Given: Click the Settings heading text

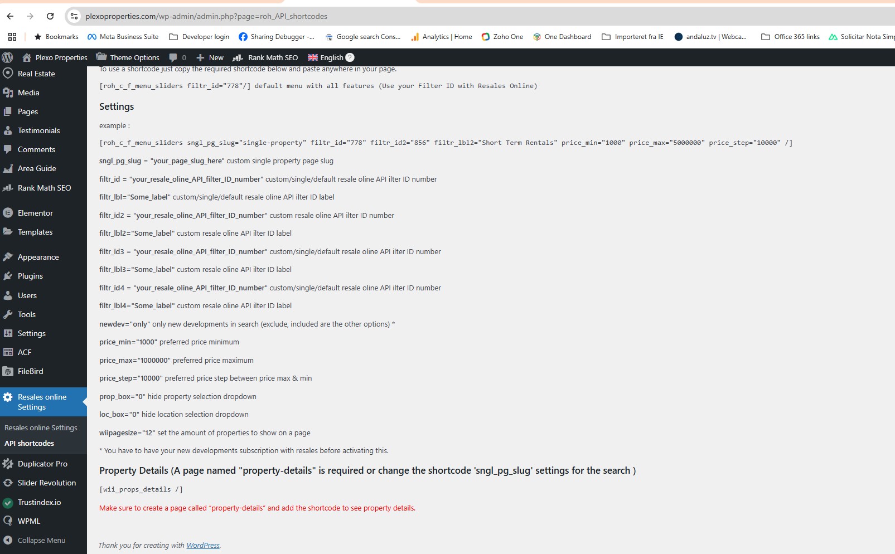Looking at the screenshot, I should point(117,106).
